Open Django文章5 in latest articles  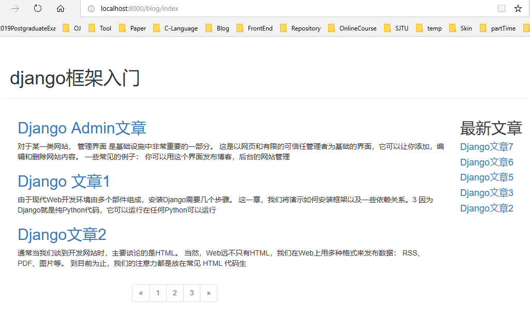pos(487,177)
